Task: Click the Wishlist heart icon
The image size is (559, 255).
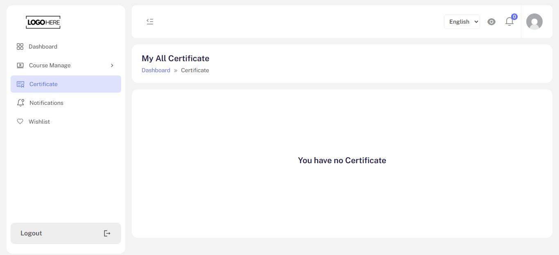Action: pos(20,122)
